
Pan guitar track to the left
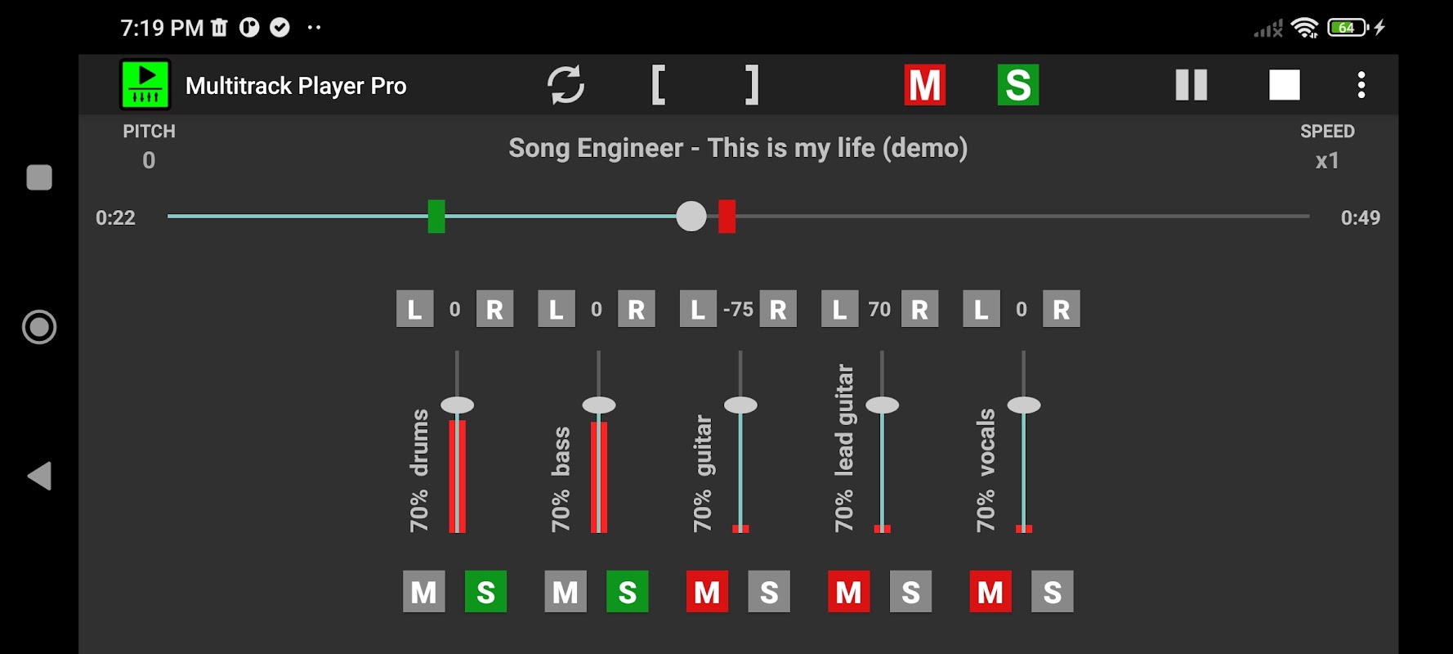click(x=698, y=310)
